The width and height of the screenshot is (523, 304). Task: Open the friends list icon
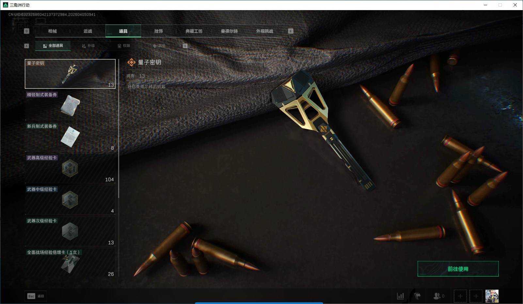[x=438, y=296]
